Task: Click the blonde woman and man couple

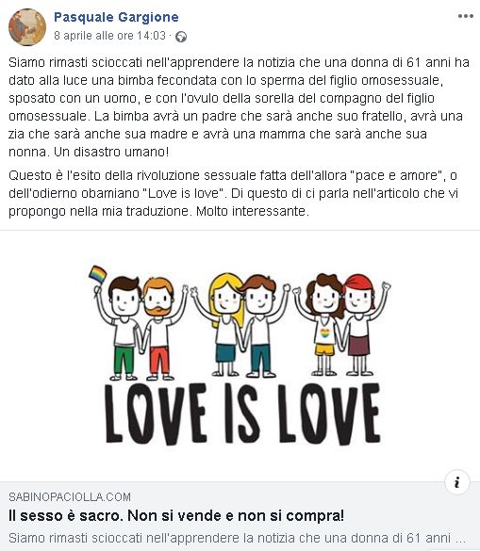Action: 240,325
